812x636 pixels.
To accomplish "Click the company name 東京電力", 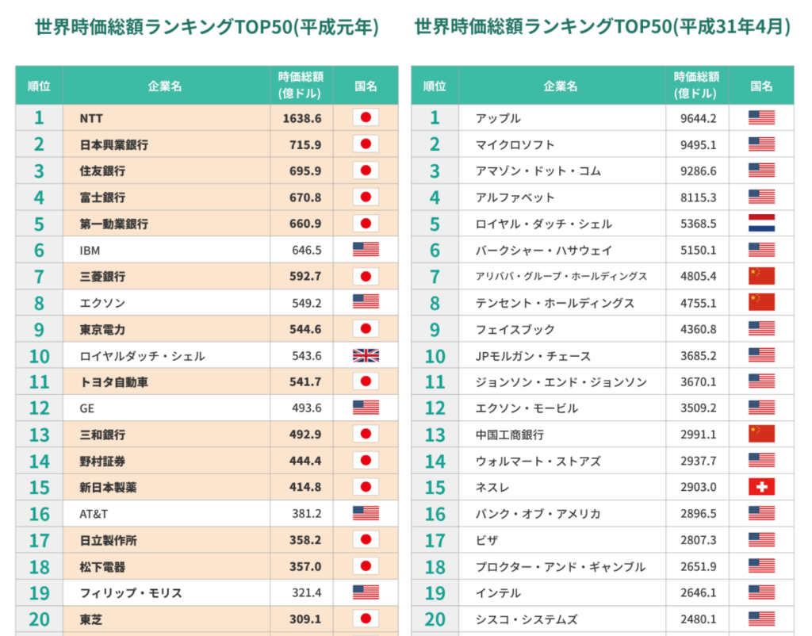I will [x=102, y=329].
